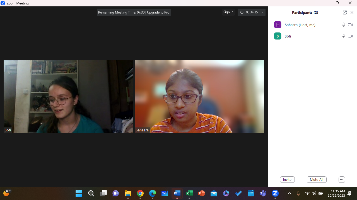357x200 pixels.
Task: Open more participant options (three dots)
Action: (342, 179)
